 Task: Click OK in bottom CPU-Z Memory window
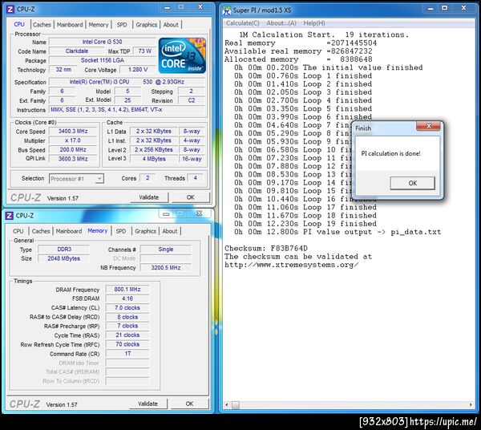click(x=189, y=404)
